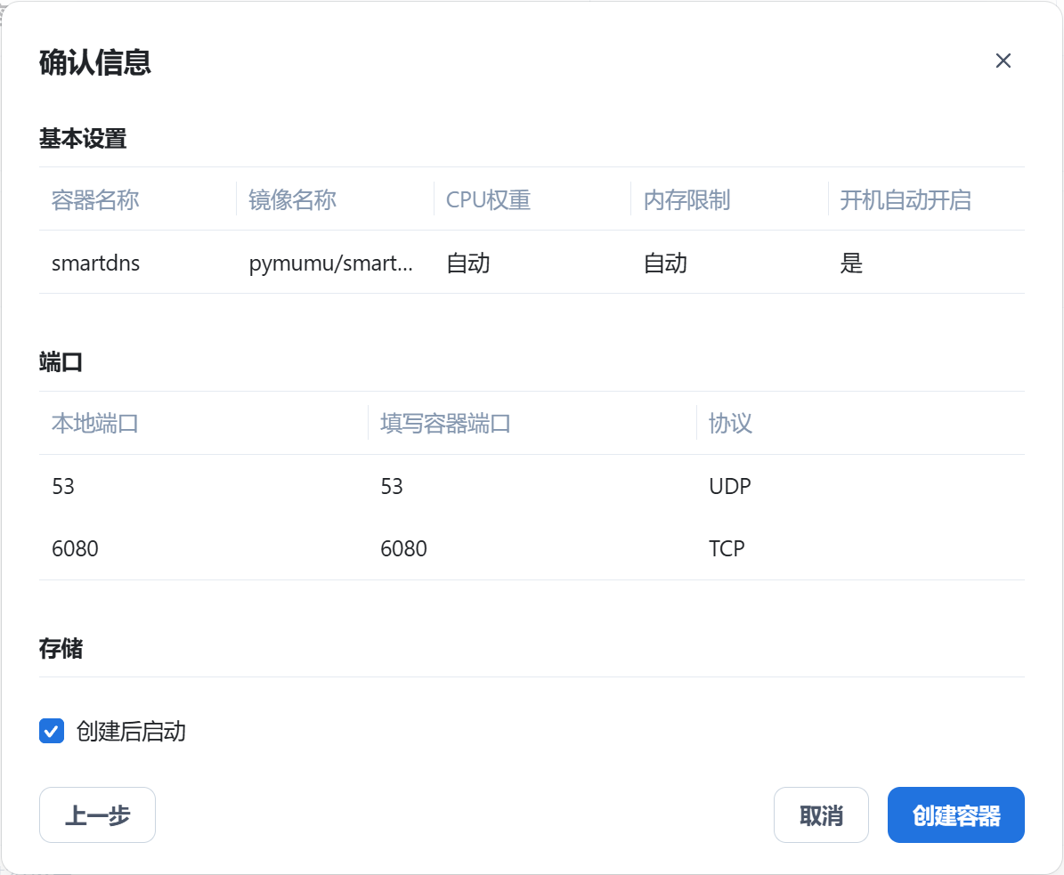Click the TCP protocol cell

[x=726, y=549]
